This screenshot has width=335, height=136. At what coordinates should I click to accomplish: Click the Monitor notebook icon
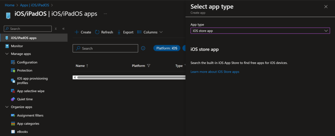[x=7, y=46]
